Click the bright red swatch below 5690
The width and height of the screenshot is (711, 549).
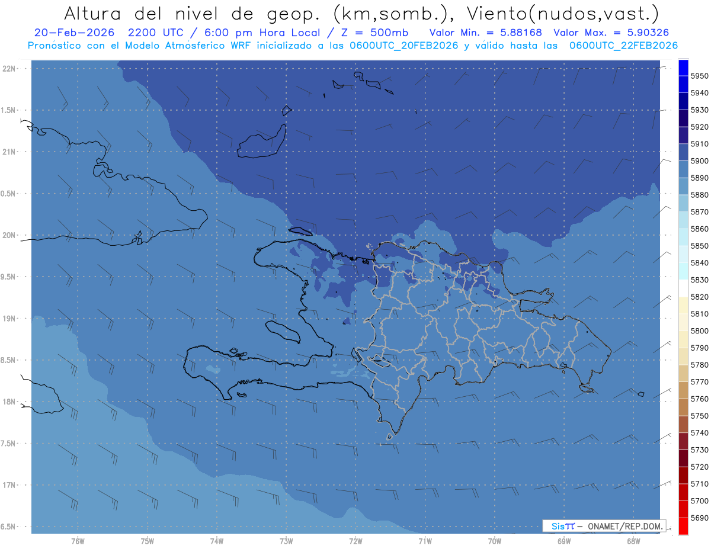(x=683, y=526)
